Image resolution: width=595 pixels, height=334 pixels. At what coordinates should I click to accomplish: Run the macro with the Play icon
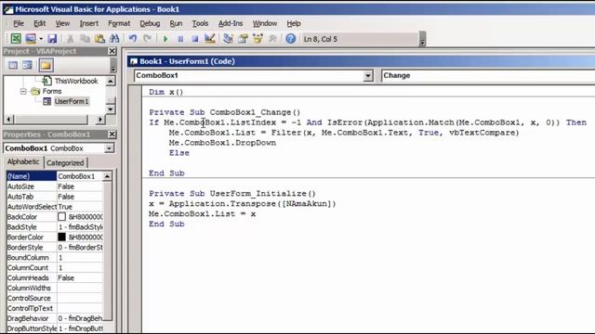[165, 39]
